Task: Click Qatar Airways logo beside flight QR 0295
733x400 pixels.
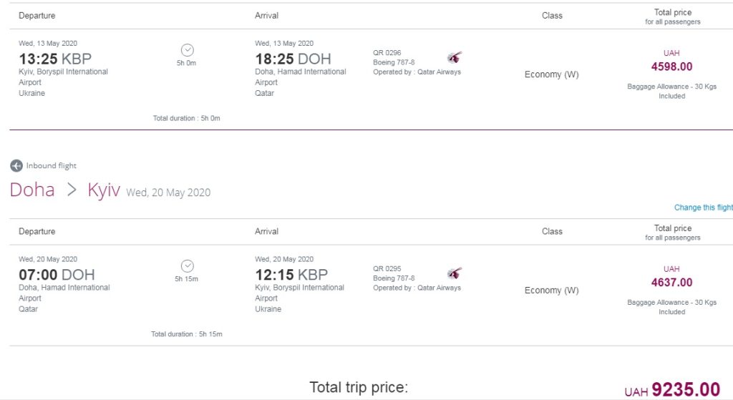Action: coord(455,273)
